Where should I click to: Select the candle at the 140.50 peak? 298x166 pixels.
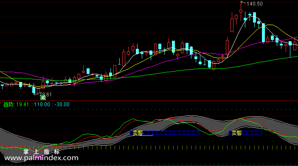(x=241, y=11)
